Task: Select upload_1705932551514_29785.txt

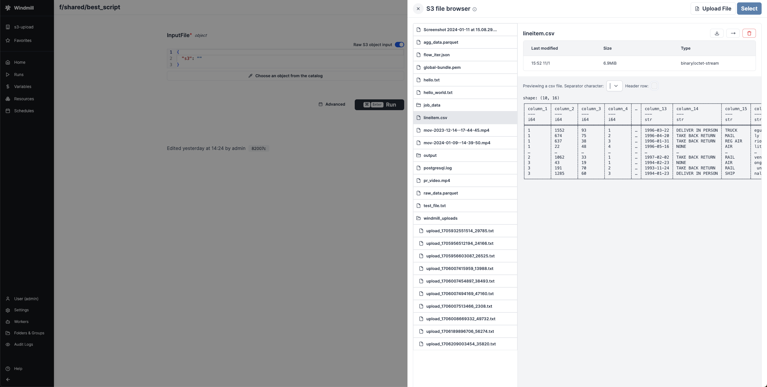Action: tap(465, 231)
